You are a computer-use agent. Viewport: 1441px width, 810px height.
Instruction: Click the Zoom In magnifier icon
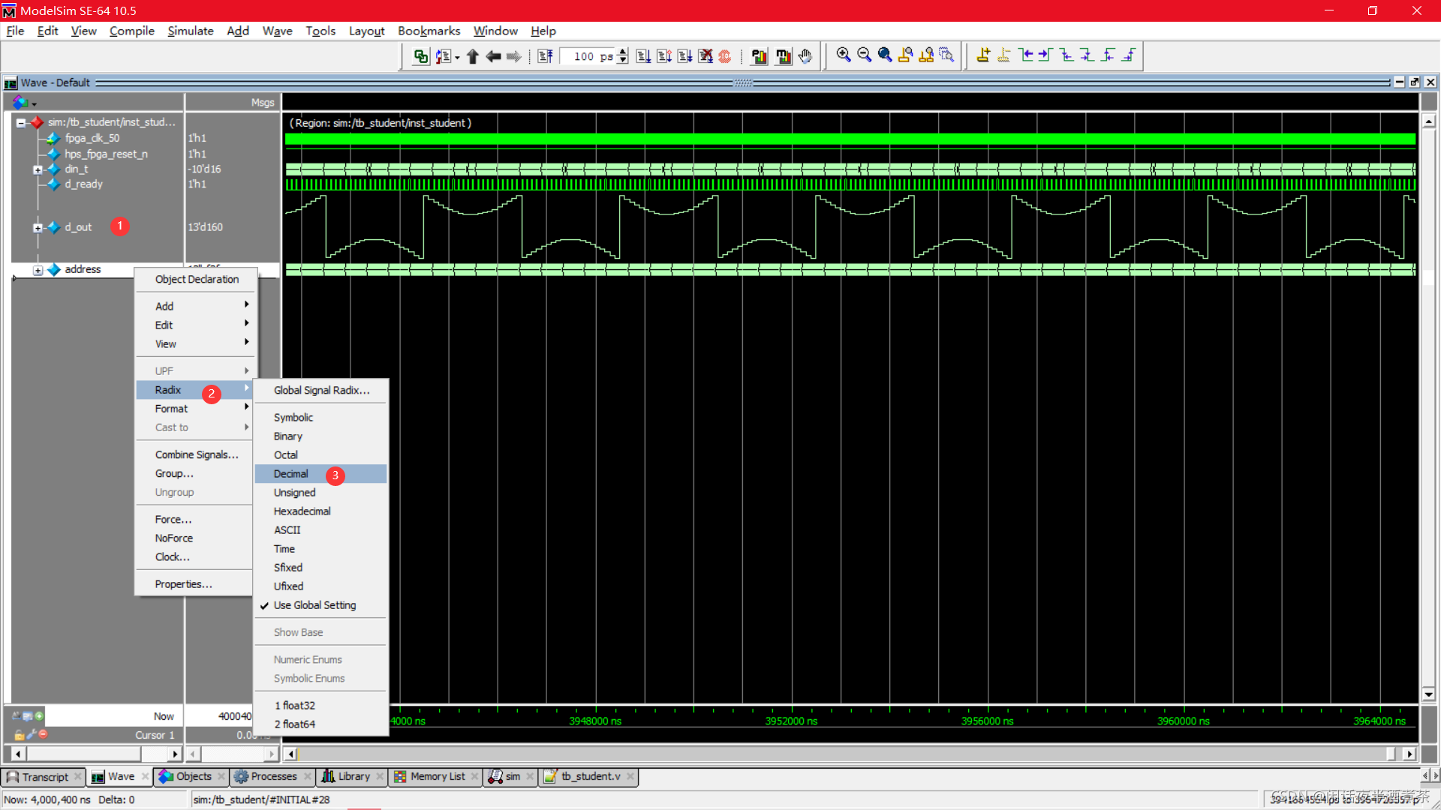844,55
